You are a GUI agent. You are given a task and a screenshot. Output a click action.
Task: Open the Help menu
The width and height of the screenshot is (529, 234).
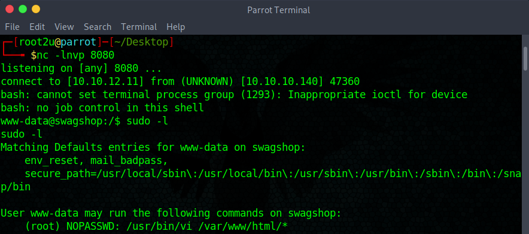(x=176, y=27)
